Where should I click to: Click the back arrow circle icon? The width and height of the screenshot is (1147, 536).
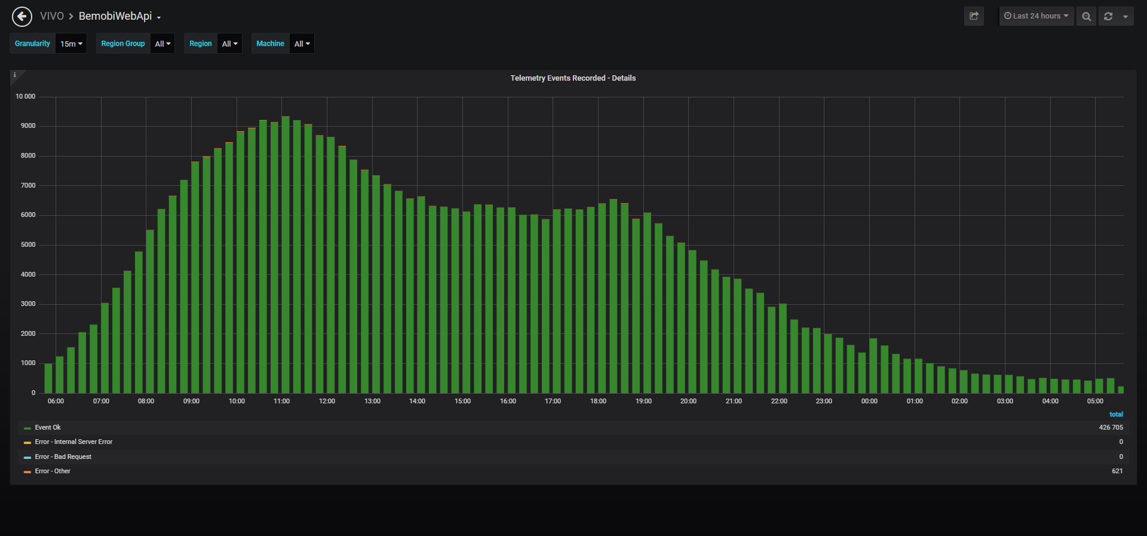22,17
